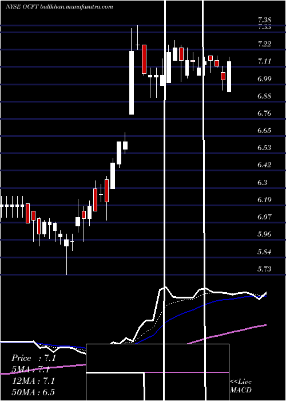This screenshot has height=401, width=286.
Task: Click the 6.76 price axis label
Action: click(264, 113)
